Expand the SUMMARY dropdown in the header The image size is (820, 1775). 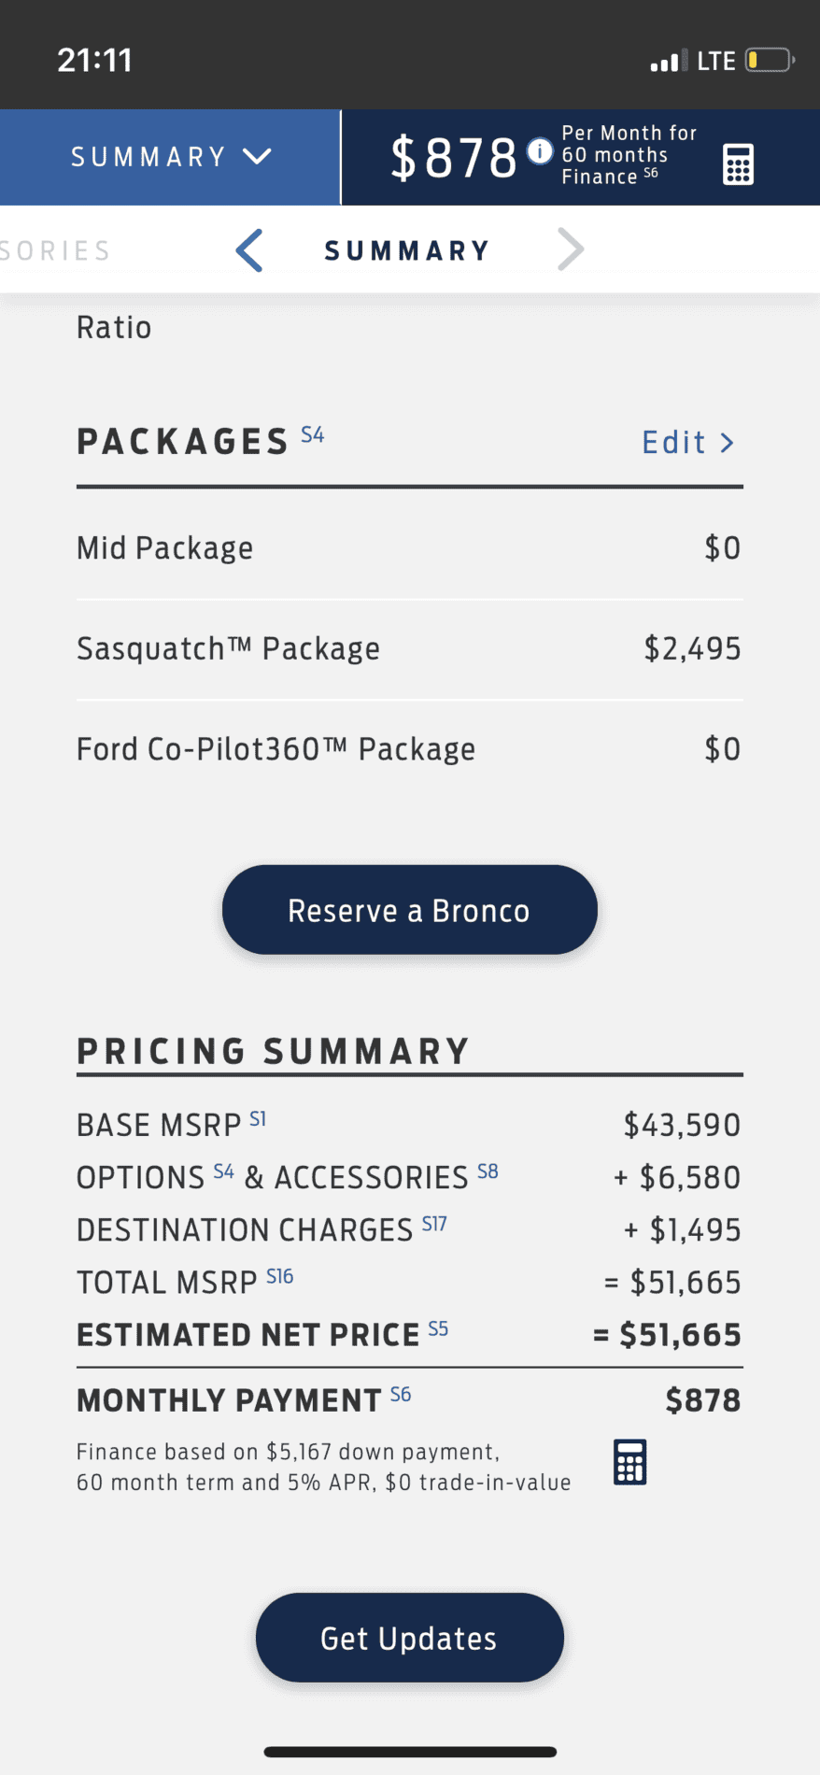point(170,157)
